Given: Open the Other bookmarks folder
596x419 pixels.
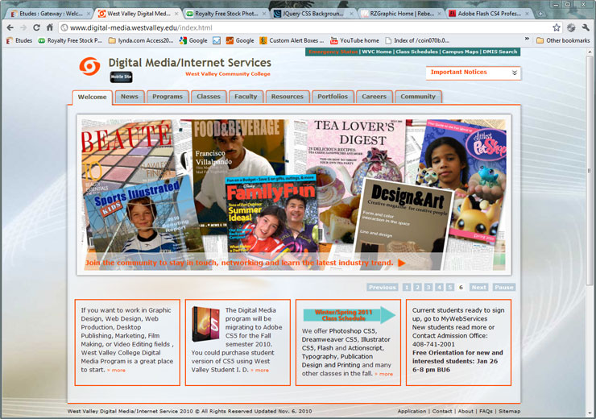Looking at the screenshot, I should [x=563, y=40].
